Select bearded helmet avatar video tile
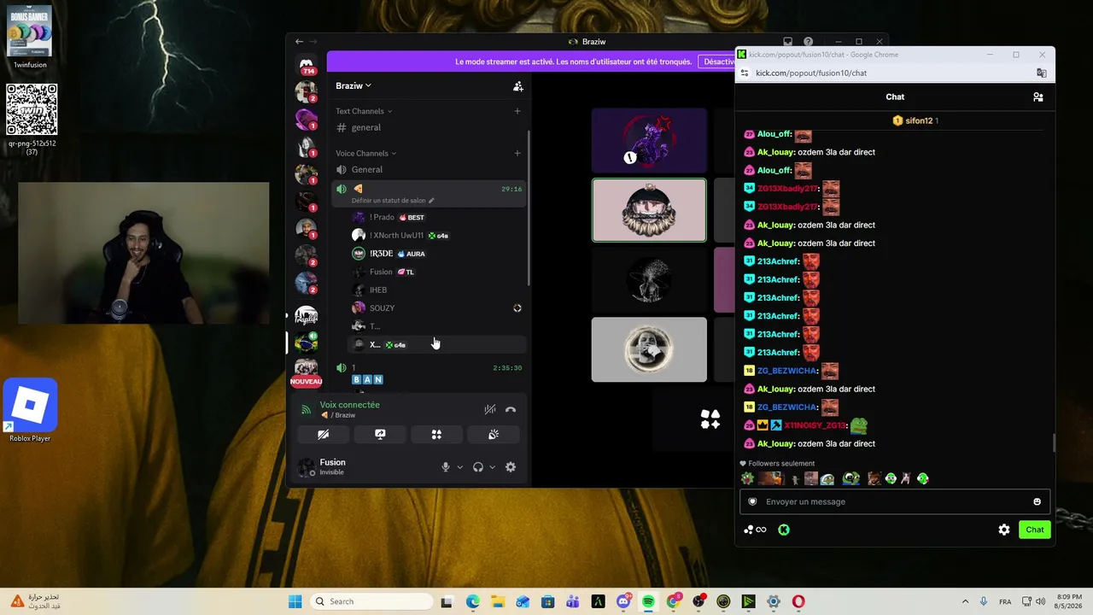This screenshot has height=615, width=1093. [x=649, y=210]
